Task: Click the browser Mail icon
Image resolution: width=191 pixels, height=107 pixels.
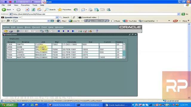Action: click(x=83, y=10)
